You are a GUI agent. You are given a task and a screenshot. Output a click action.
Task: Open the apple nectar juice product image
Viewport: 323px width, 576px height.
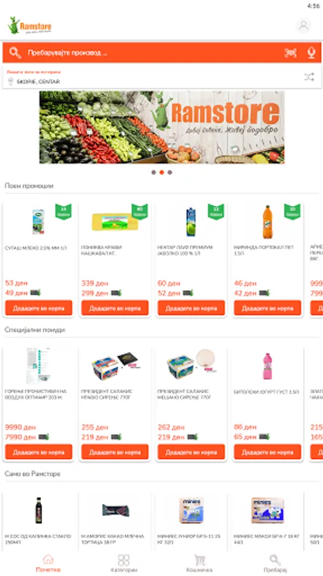coord(191,222)
